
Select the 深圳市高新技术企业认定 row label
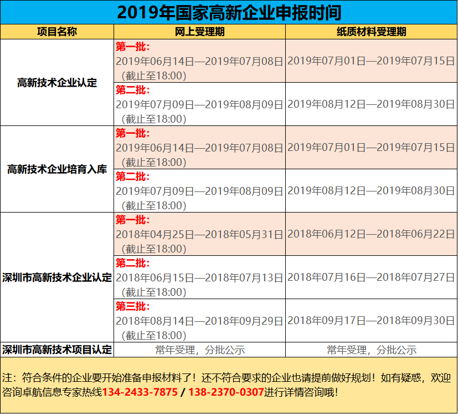pyautogui.click(x=58, y=276)
